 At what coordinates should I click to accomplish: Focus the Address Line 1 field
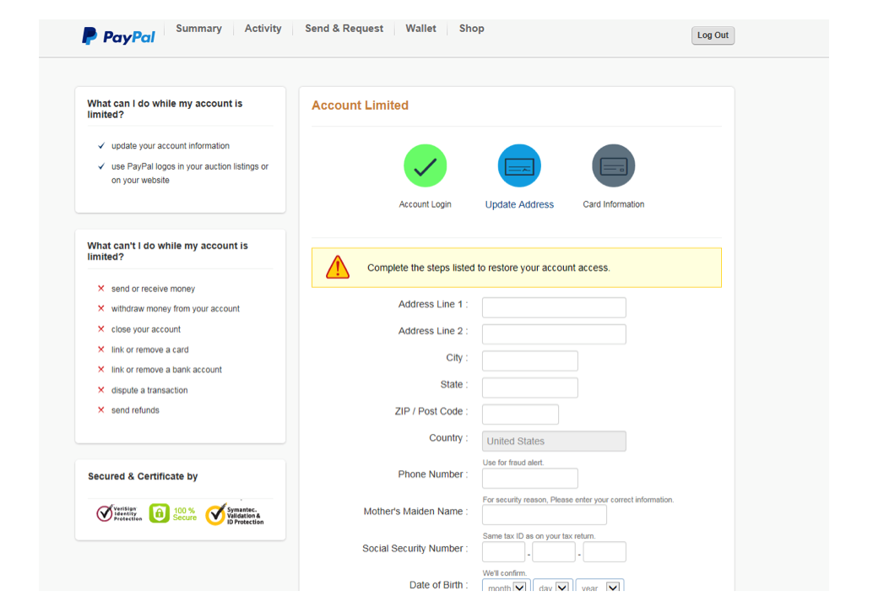554,307
